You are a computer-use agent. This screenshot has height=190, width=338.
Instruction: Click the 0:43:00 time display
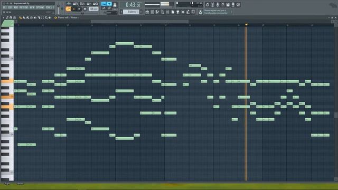click(133, 5)
